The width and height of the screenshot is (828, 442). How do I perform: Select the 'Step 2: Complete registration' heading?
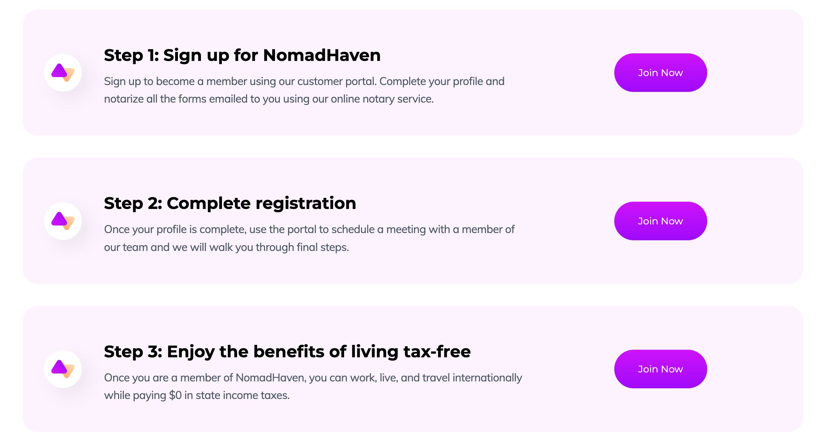[x=230, y=203]
